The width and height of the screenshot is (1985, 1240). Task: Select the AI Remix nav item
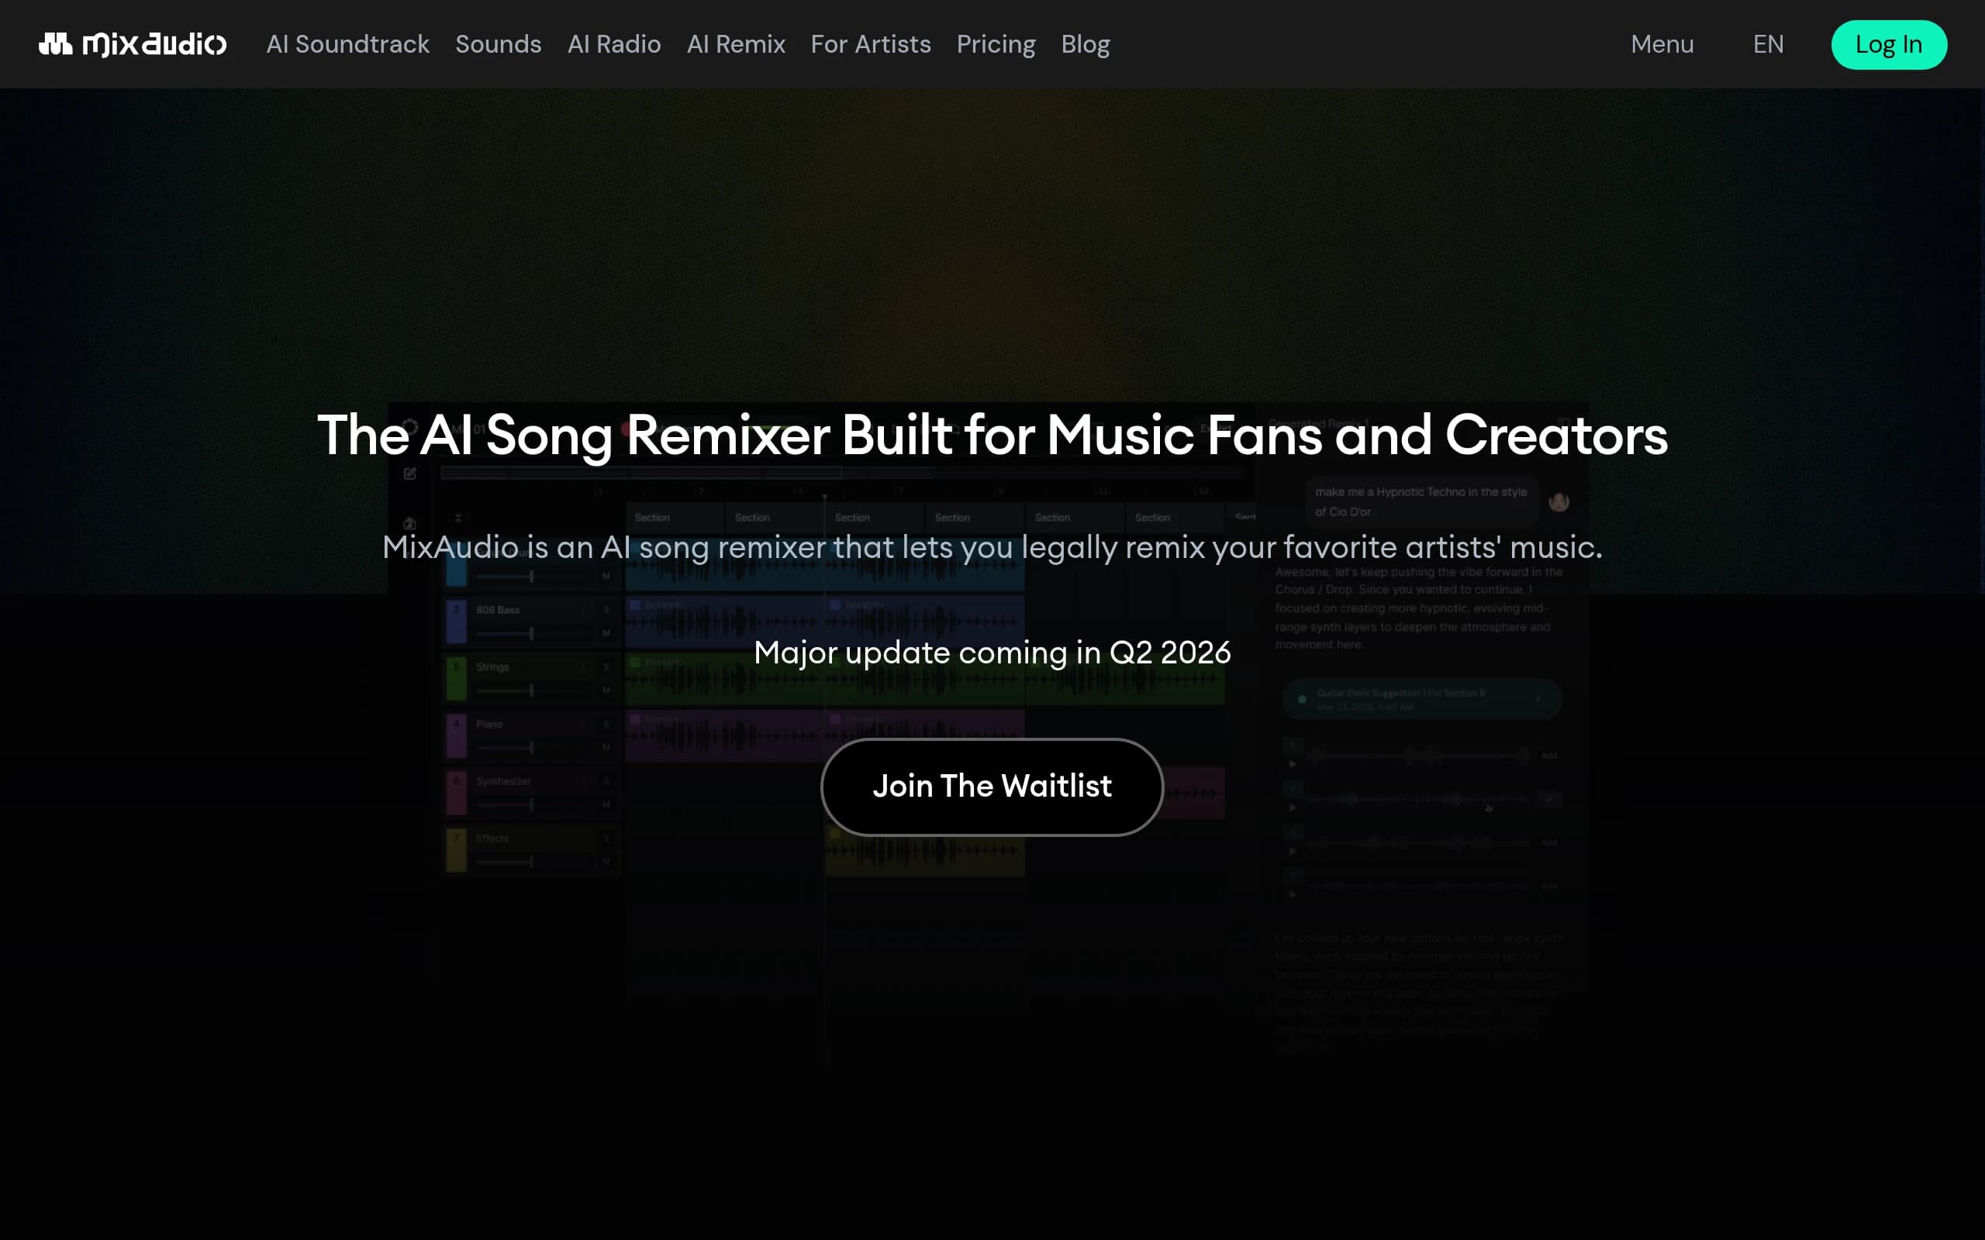pyautogui.click(x=736, y=44)
